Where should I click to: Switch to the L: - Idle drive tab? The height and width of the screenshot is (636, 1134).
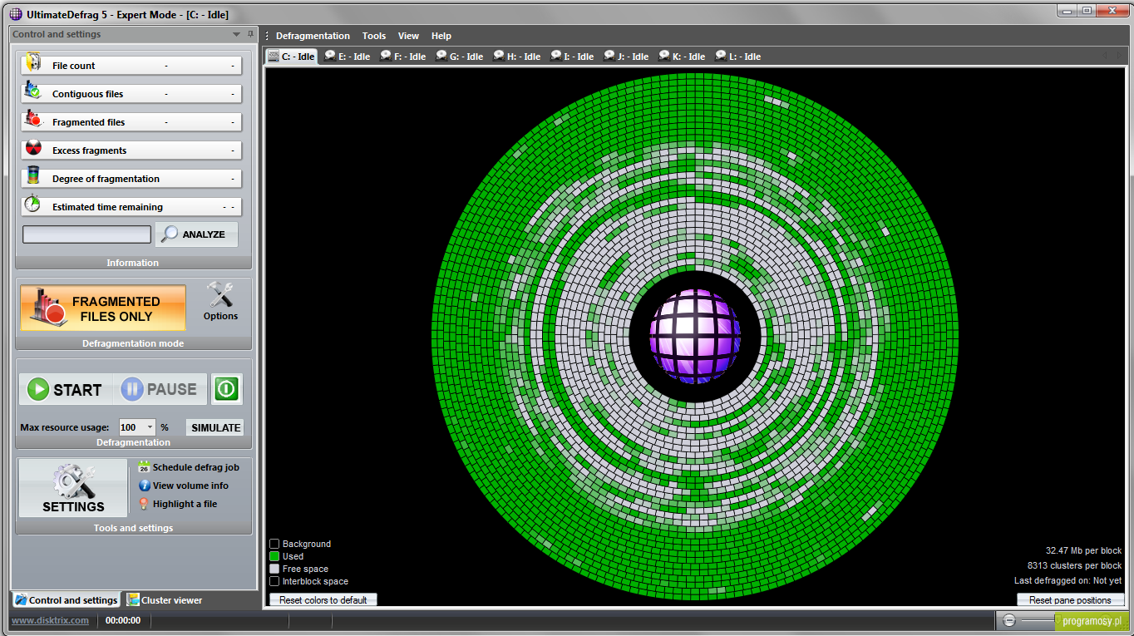tap(737, 57)
